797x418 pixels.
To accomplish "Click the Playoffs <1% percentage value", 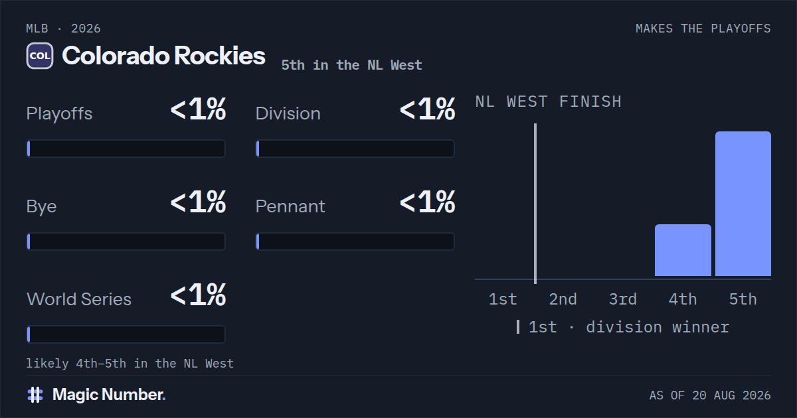I will (x=199, y=109).
